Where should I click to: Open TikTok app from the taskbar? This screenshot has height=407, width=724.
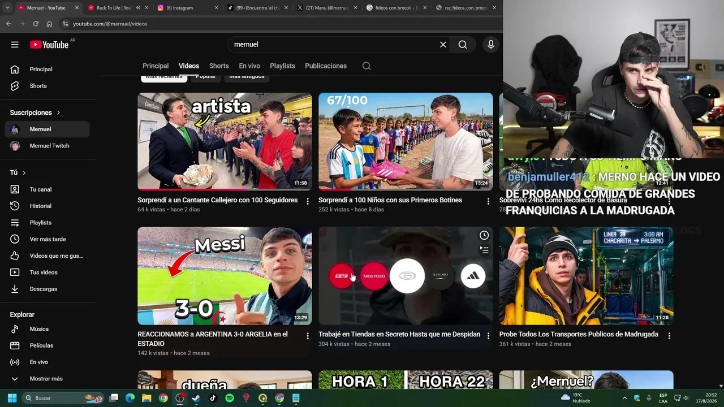[x=213, y=398]
